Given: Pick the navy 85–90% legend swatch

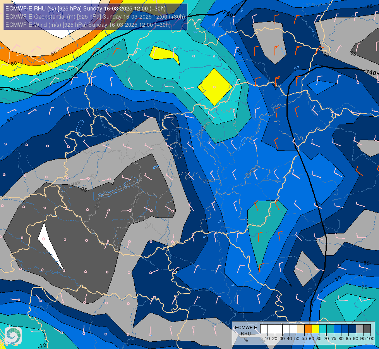Looking at the screenshot, I should (x=352, y=328).
